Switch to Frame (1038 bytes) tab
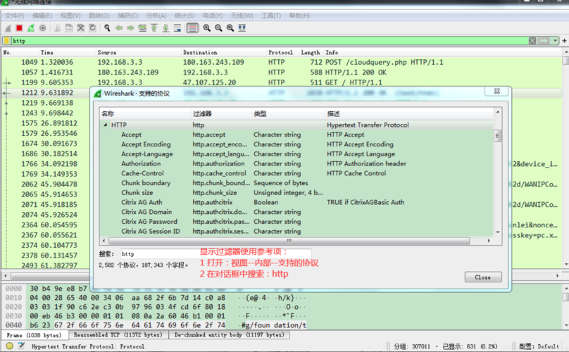569x352 pixels. point(34,335)
